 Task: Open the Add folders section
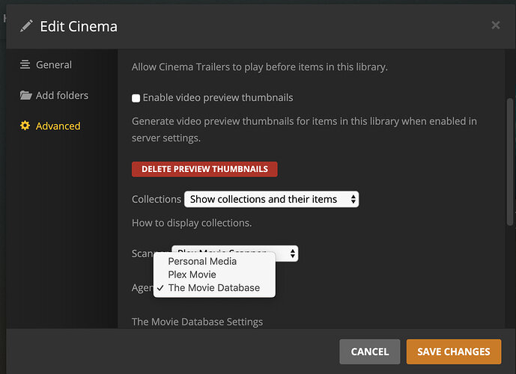click(61, 96)
